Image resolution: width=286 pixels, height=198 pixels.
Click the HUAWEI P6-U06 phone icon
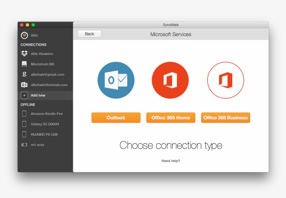(x=24, y=134)
